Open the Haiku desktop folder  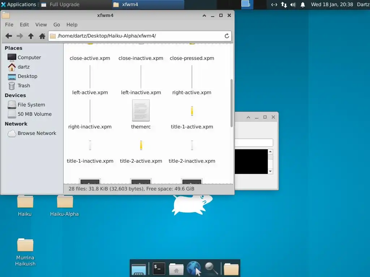[25, 205]
